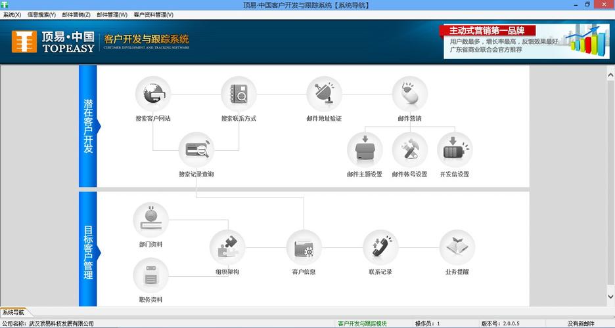The image size is (615, 328).
Task: Open the 业务提醒 bell icon
Action: [457, 247]
